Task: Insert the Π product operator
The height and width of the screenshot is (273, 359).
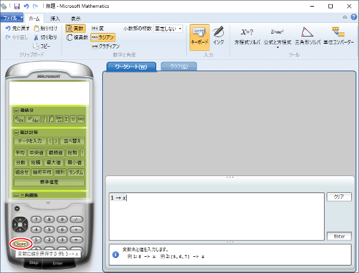Action: (x=73, y=119)
